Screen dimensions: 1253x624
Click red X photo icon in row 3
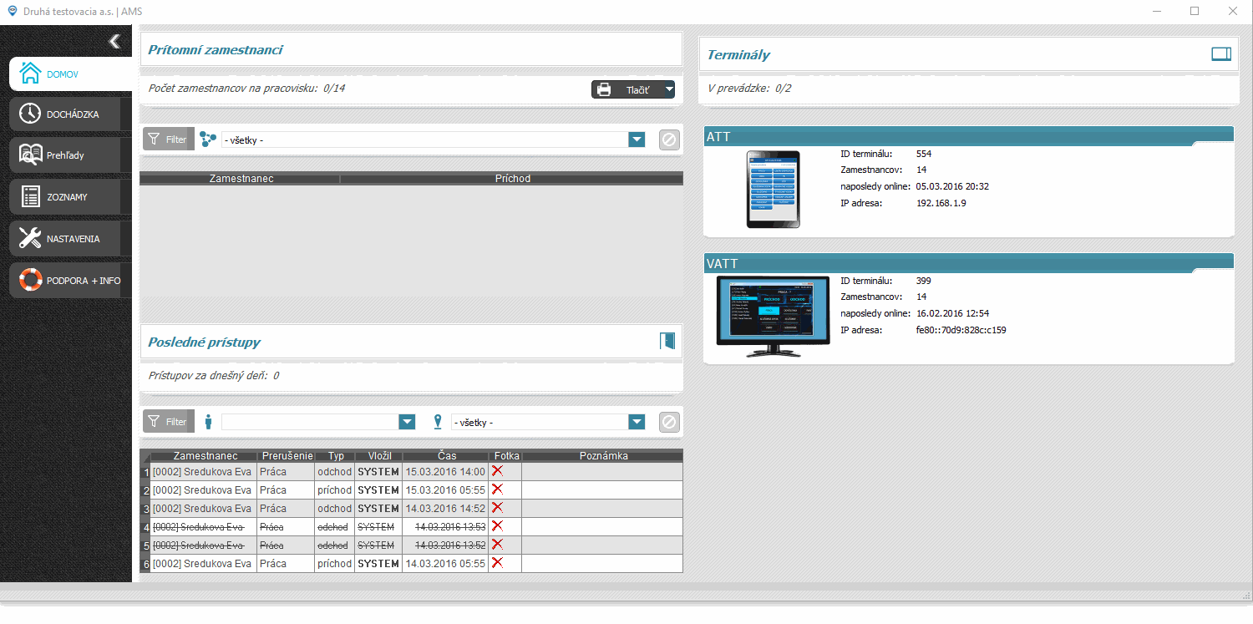coord(497,508)
